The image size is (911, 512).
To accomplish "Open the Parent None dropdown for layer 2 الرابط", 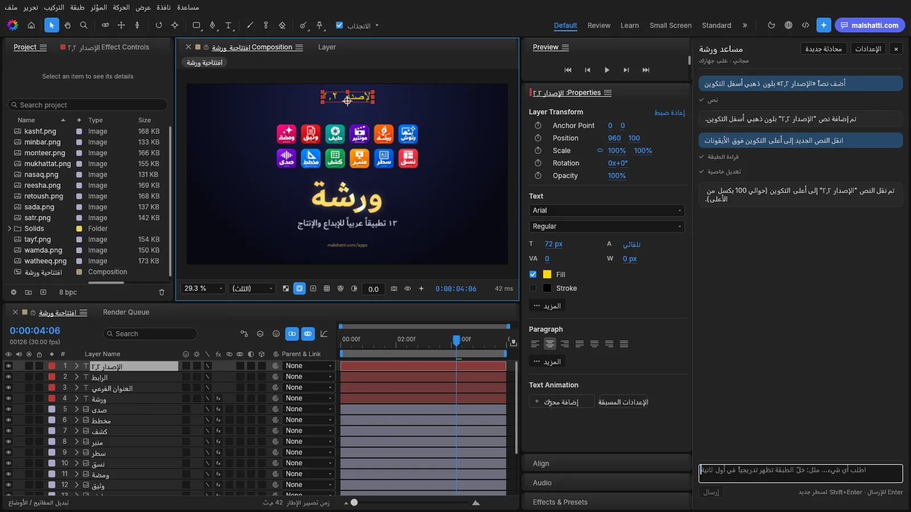I will pyautogui.click(x=308, y=377).
